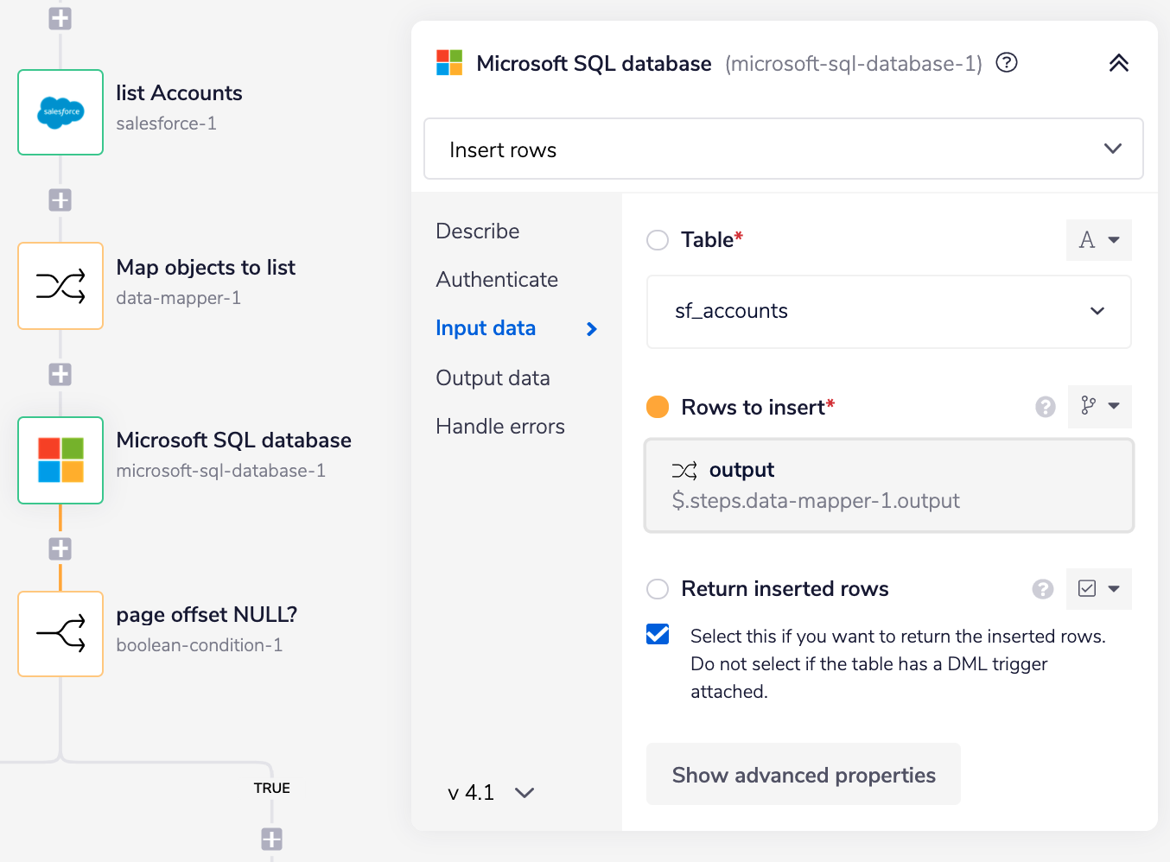Select the Microsoft SQL database step icon
The height and width of the screenshot is (862, 1170).
click(60, 460)
